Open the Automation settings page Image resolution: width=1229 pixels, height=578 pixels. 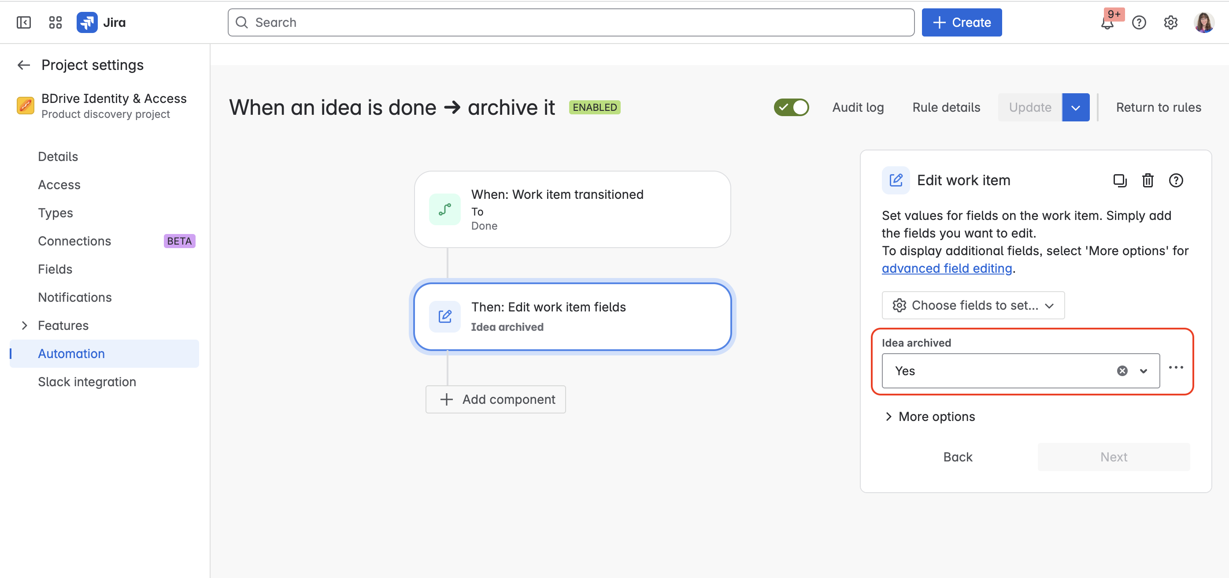(x=71, y=353)
